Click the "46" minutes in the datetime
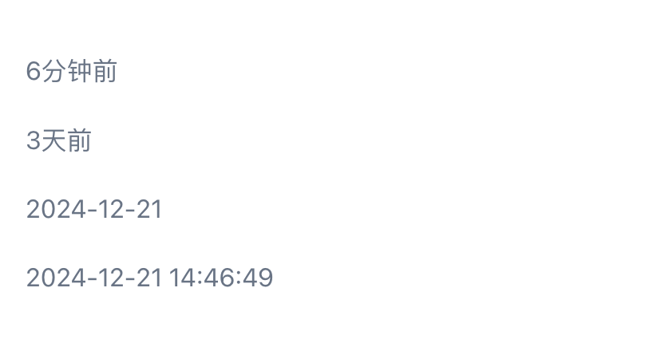This screenshot has height=343, width=669. (219, 278)
